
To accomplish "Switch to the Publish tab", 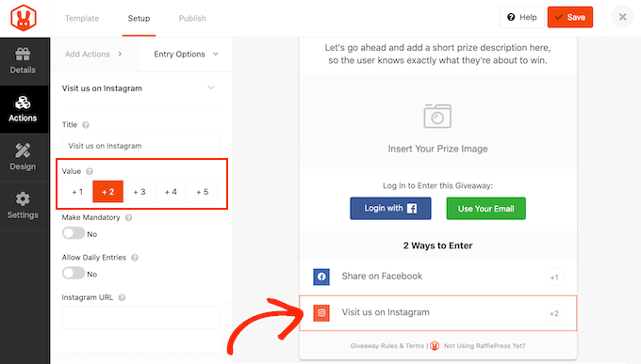I will (192, 19).
